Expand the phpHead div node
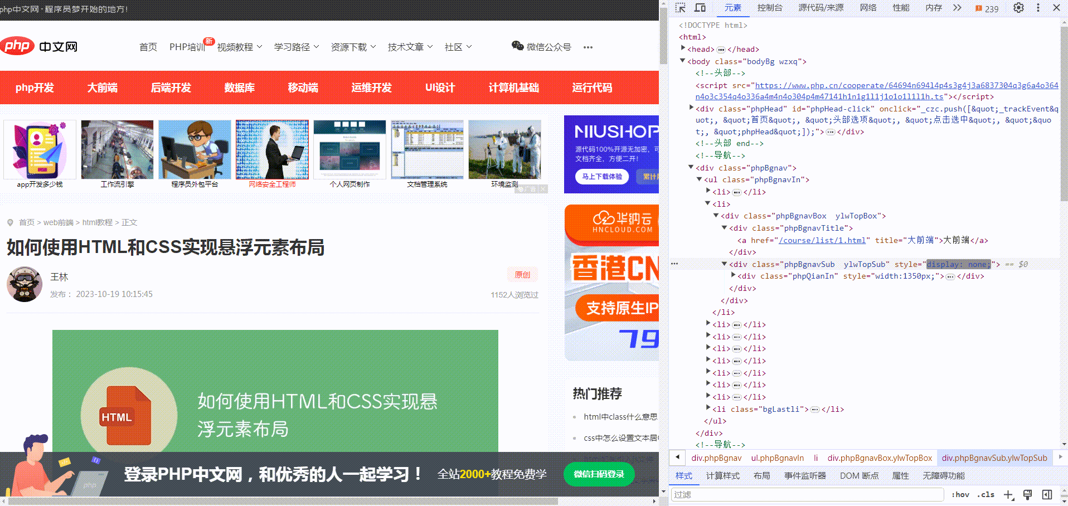Image resolution: width=1068 pixels, height=506 pixels. tap(691, 108)
